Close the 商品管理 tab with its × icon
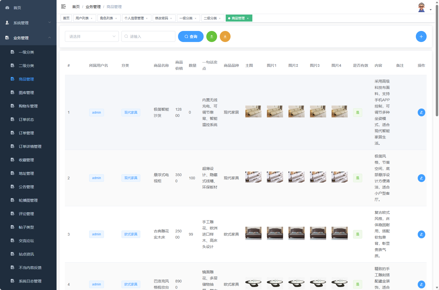 pyautogui.click(x=248, y=18)
